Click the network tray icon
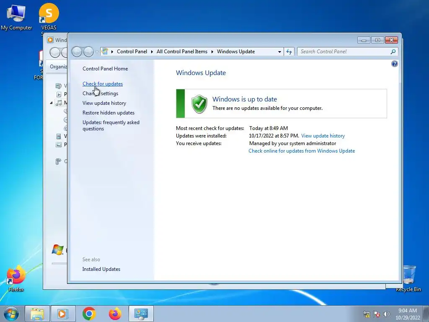This screenshot has width=429, height=322. 366,314
